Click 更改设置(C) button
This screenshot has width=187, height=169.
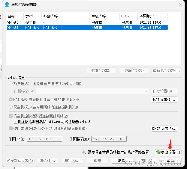[168, 152]
